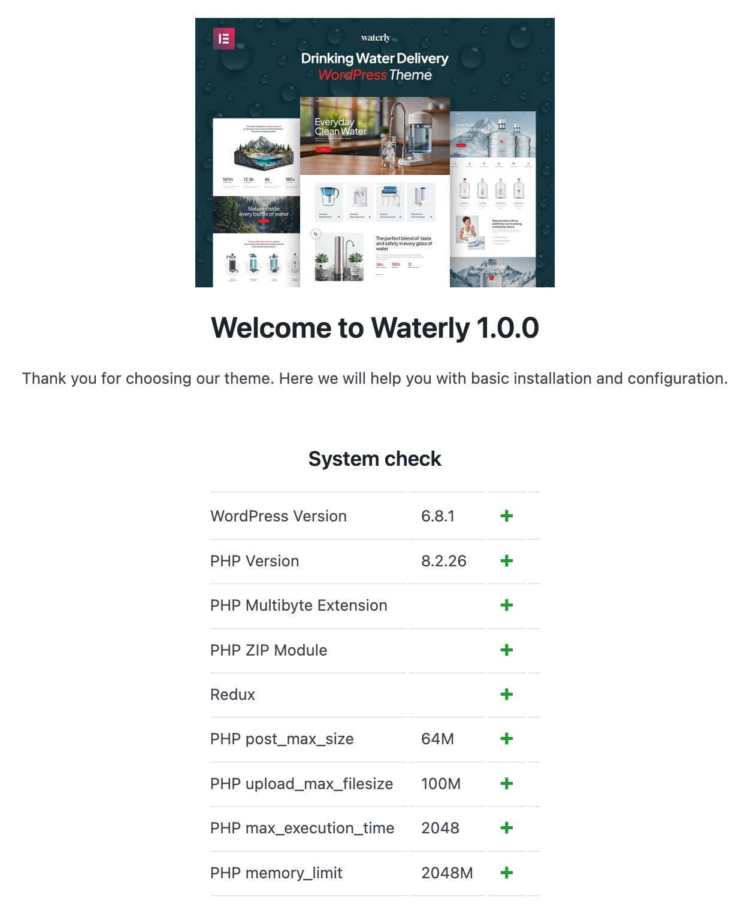Click the memory_limit value 2048M
This screenshot has height=916, width=756.
447,873
